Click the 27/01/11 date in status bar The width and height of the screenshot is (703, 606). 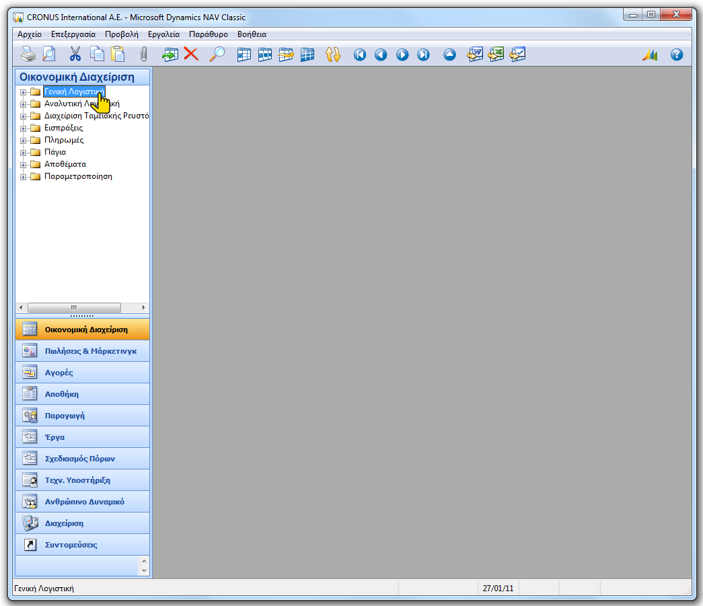[498, 588]
